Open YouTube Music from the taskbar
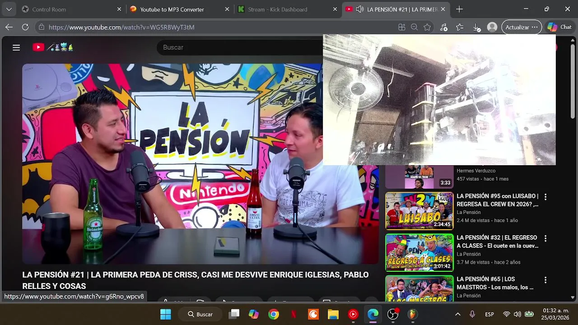This screenshot has width=578, height=325. coord(353,314)
